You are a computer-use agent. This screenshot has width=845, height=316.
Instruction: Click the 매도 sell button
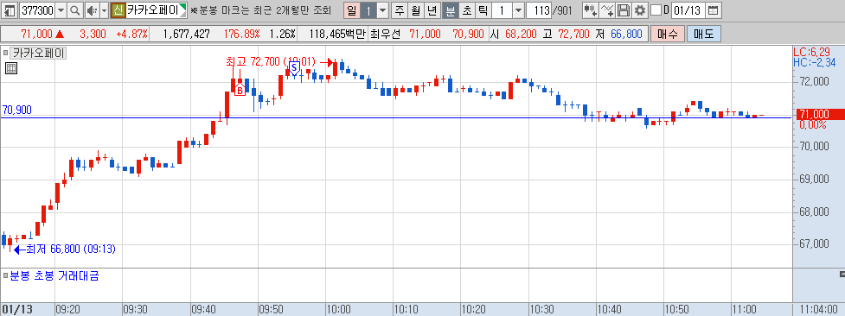(703, 34)
